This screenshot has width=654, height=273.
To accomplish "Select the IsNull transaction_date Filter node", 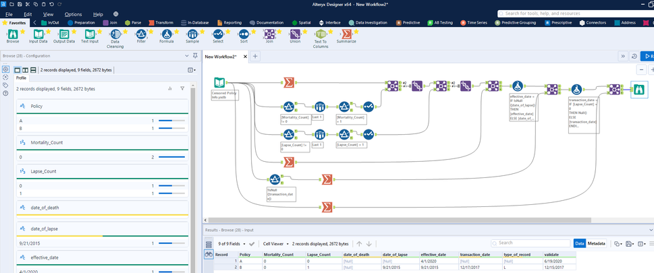I will [x=274, y=179].
